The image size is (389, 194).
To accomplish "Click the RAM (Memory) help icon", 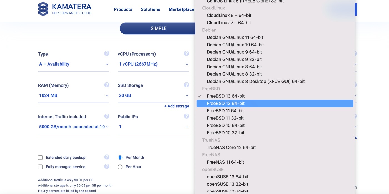I will [107, 85].
